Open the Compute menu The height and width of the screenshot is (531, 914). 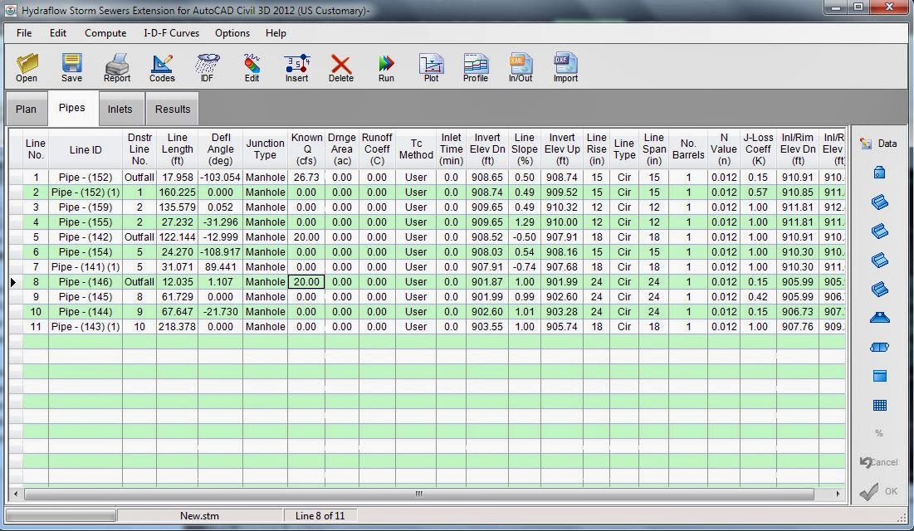coord(105,33)
